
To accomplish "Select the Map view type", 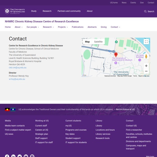I will pyautogui.click(x=87, y=42).
